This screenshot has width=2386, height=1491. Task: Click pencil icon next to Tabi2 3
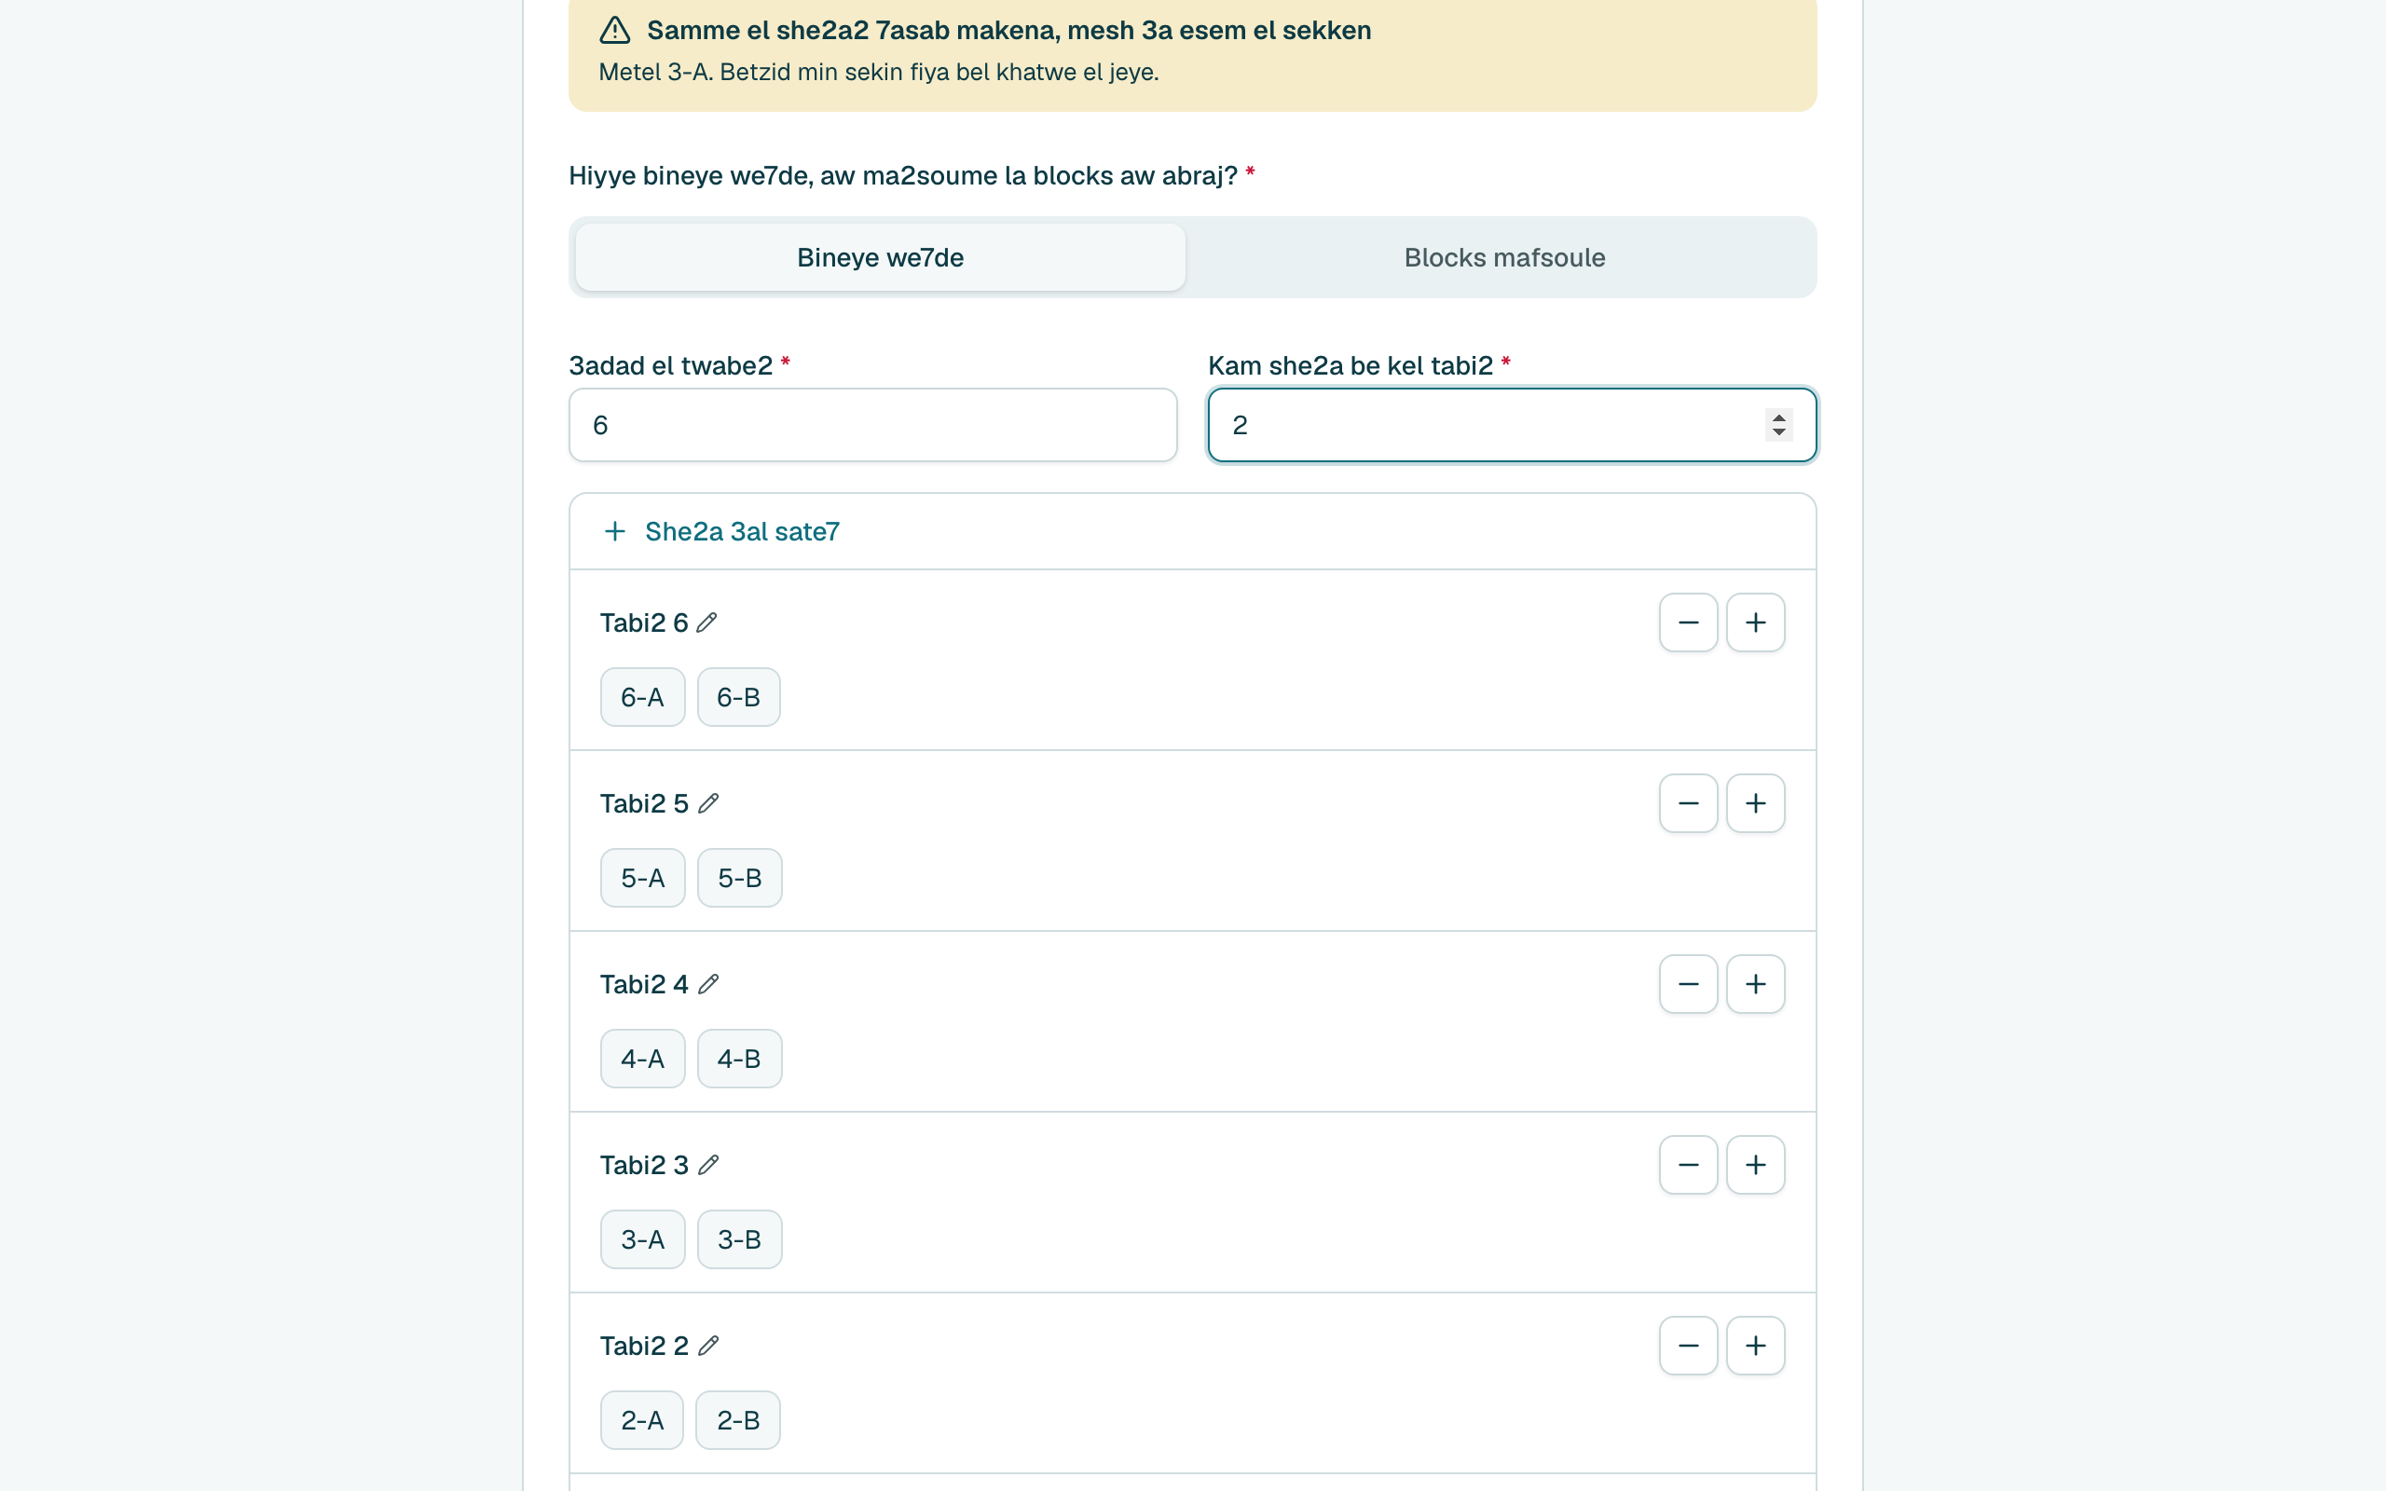[x=708, y=1165]
